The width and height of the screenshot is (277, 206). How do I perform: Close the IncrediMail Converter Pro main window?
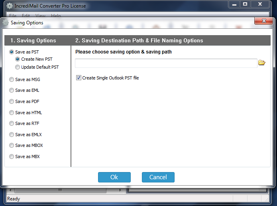(x=260, y=4)
